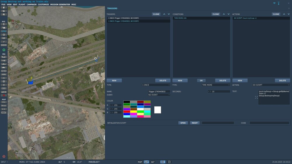Click the airplane unit placement icon
Viewport: 292px width, 164px height.
coord(4,57)
